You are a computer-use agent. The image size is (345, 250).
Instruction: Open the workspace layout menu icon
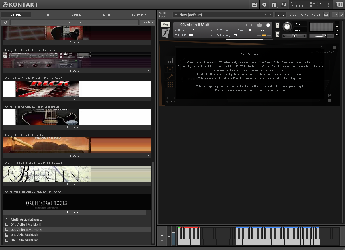coord(274,5)
